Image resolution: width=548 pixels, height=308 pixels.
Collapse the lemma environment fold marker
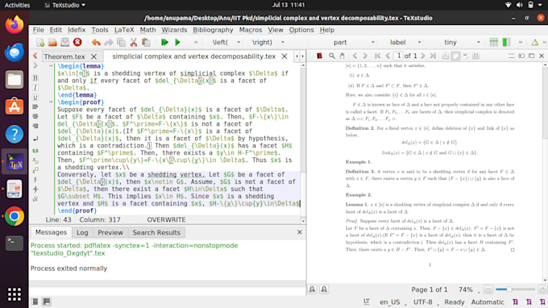point(51,66)
